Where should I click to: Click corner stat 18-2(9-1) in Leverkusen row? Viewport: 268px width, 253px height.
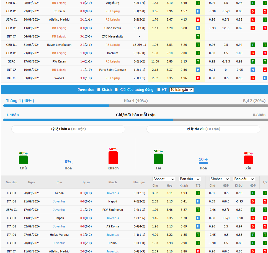[139, 45]
